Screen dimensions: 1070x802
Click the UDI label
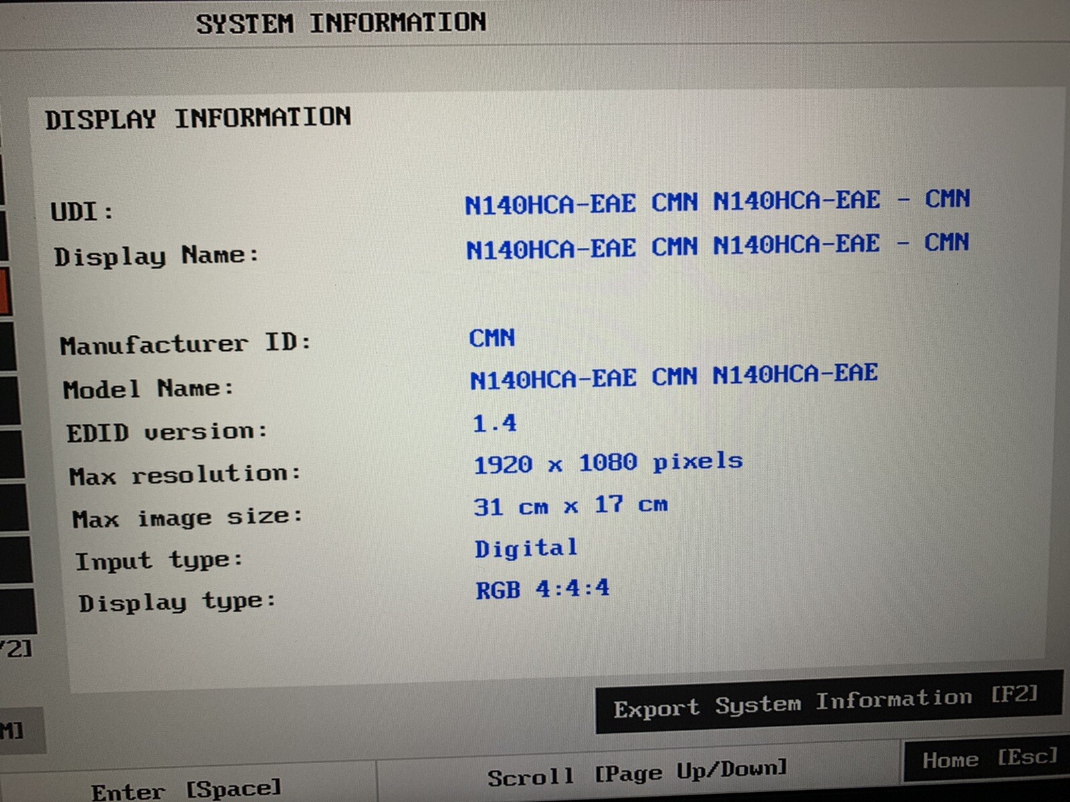point(82,212)
